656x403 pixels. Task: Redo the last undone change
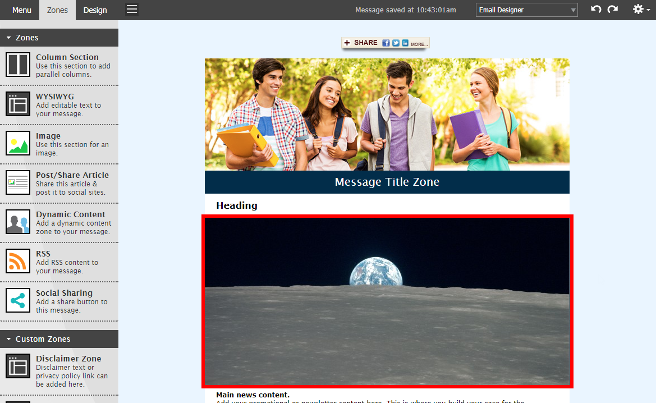pyautogui.click(x=613, y=9)
